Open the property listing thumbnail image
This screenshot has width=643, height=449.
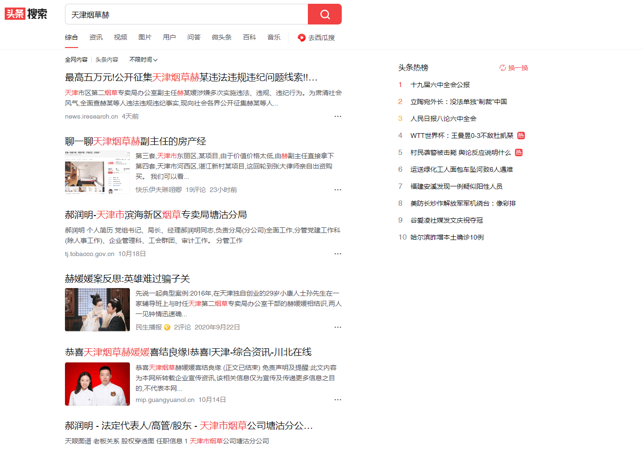(x=97, y=172)
